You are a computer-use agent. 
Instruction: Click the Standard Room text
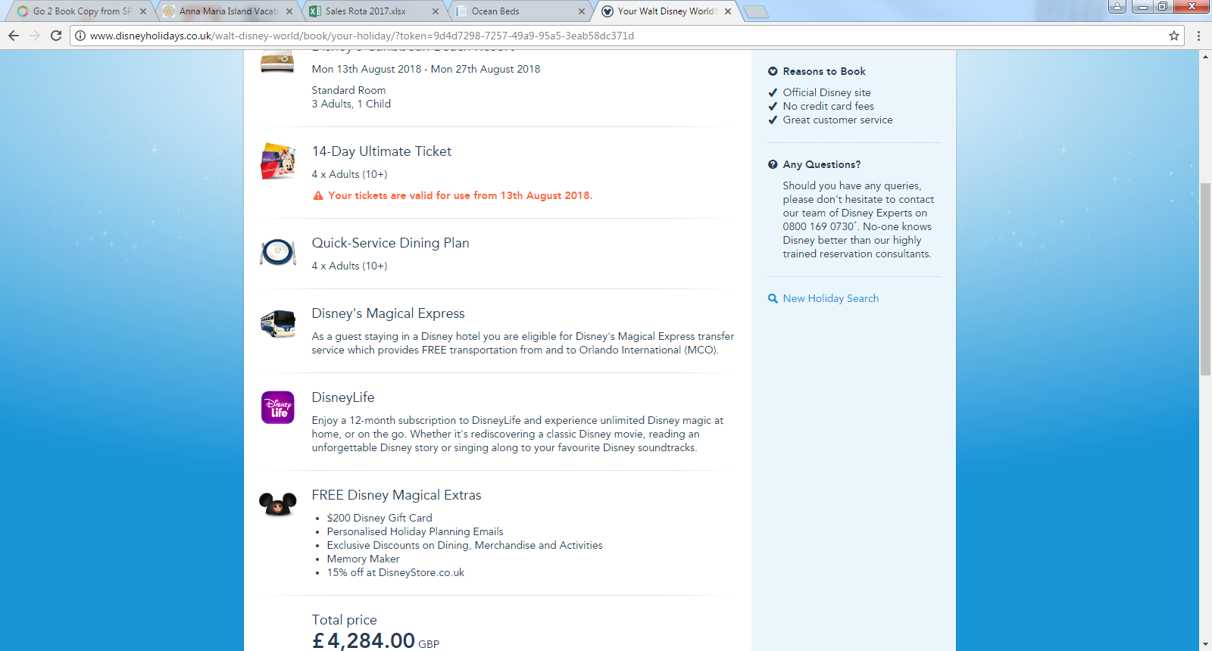click(x=348, y=90)
